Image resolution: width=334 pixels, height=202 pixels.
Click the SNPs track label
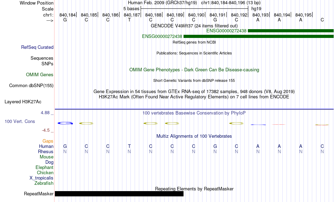click(47, 64)
